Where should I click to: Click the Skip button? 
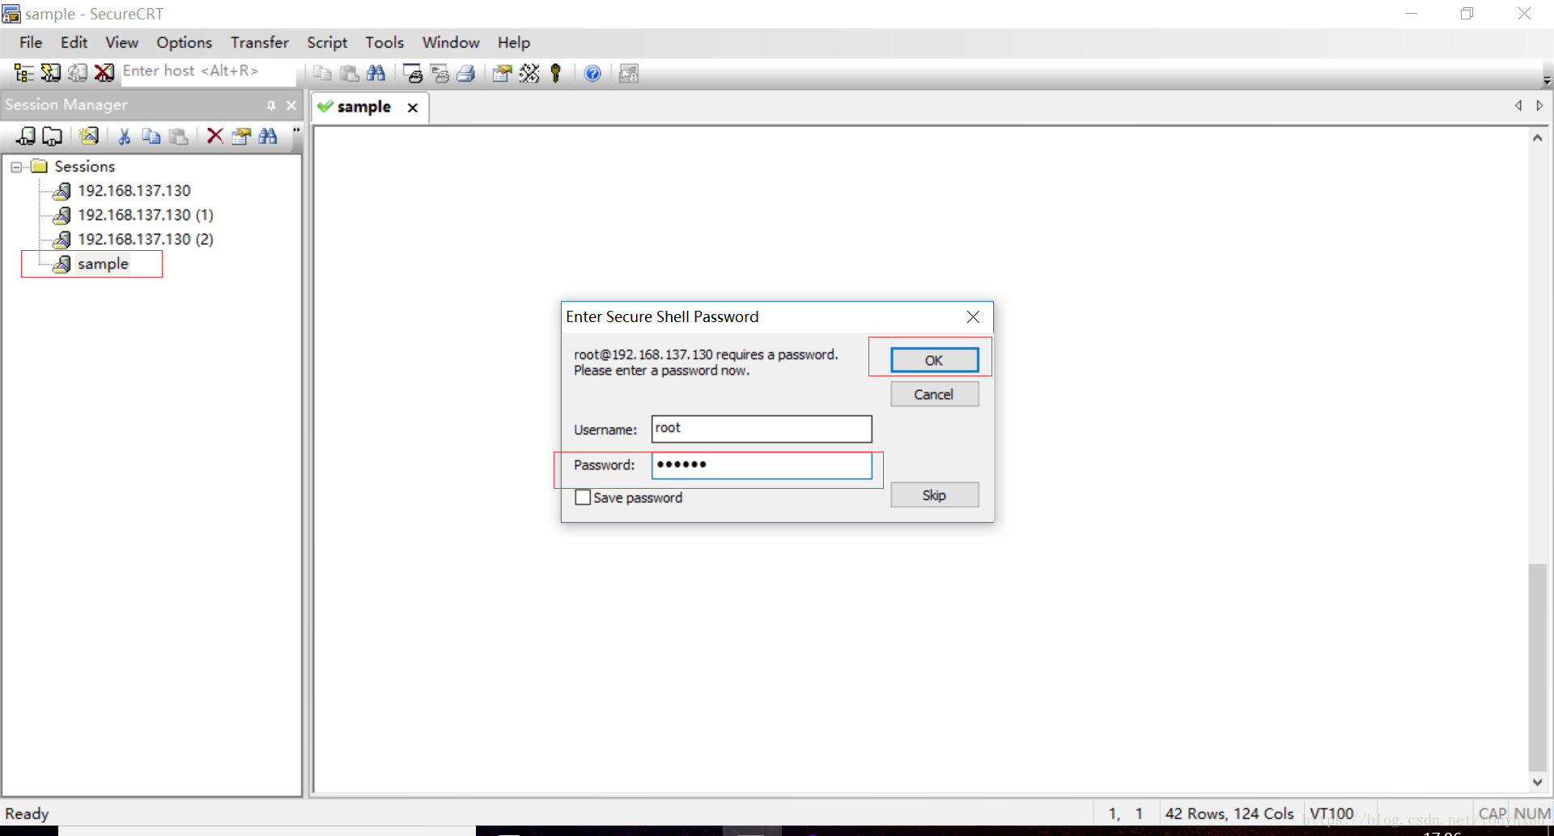(x=934, y=495)
